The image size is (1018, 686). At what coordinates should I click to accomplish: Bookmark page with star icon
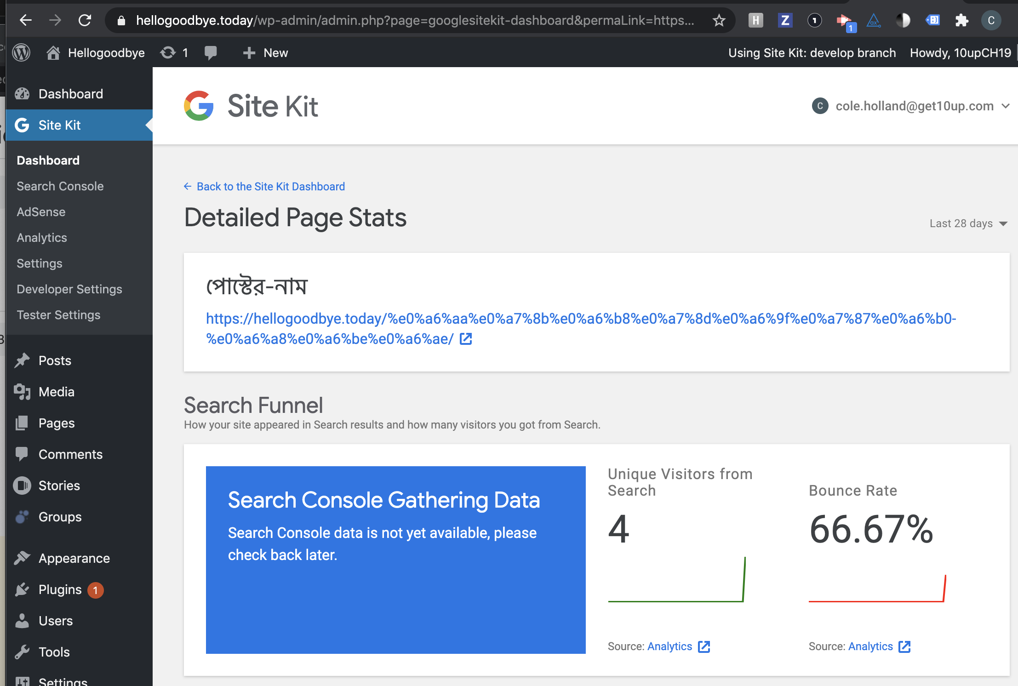pyautogui.click(x=719, y=20)
